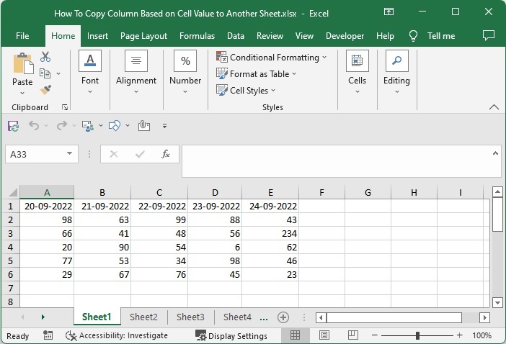Click the Format Painter brush icon
The width and height of the screenshot is (506, 344).
[45, 89]
